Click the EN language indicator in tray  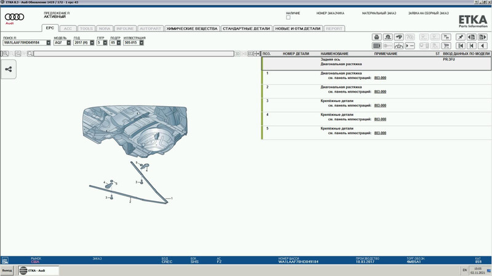coord(464,270)
